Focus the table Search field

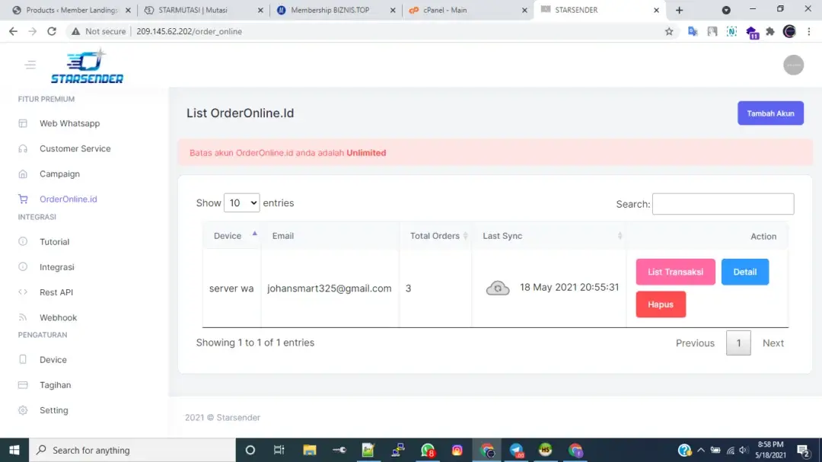(x=723, y=204)
